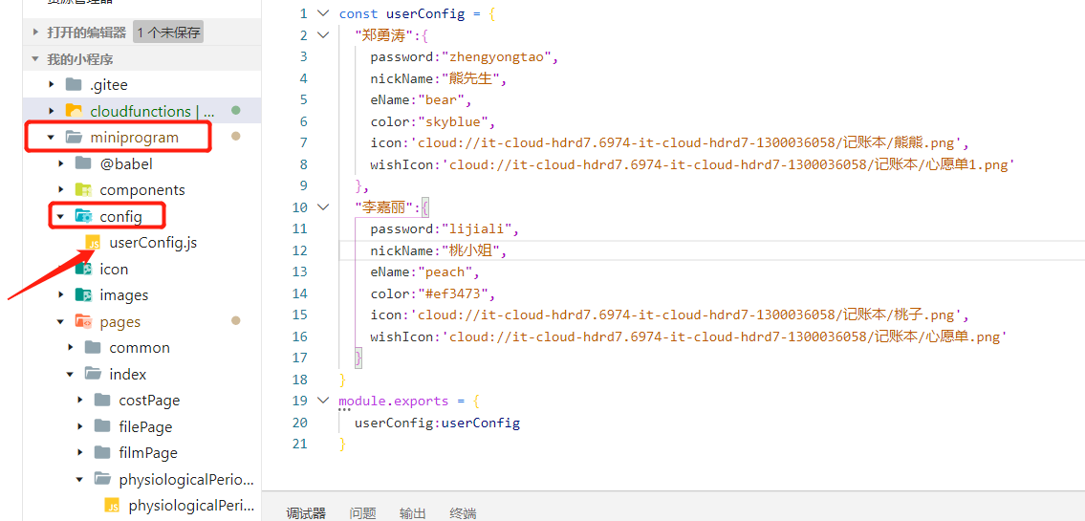Click the components folder icon
Image resolution: width=1085 pixels, height=521 pixels.
click(x=82, y=189)
